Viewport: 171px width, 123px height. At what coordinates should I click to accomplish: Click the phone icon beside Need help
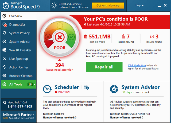coord(5,103)
